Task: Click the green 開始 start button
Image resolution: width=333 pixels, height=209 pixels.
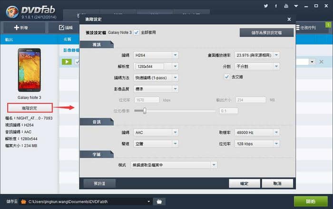Action: click(311, 201)
